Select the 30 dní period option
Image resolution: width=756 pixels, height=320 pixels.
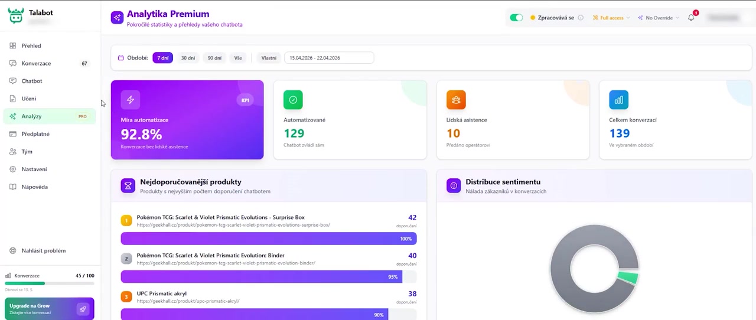188,58
